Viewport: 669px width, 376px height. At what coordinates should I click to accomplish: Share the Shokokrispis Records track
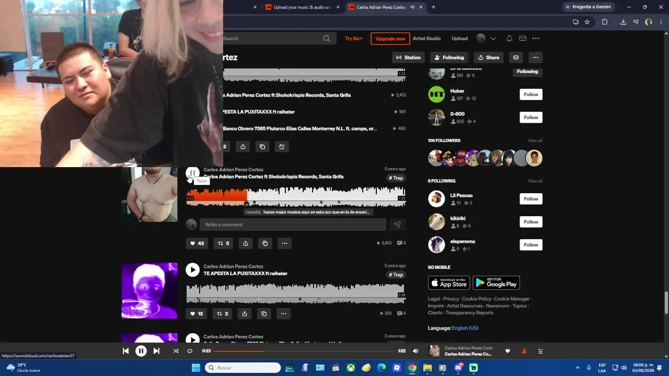tap(245, 243)
